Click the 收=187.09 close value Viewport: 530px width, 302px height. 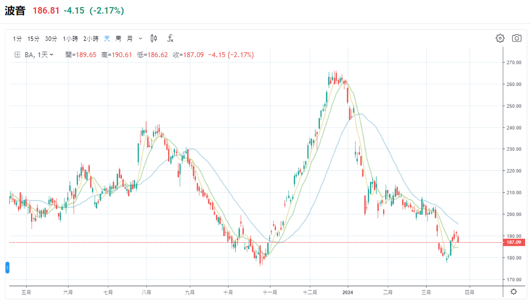pyautogui.click(x=188, y=55)
